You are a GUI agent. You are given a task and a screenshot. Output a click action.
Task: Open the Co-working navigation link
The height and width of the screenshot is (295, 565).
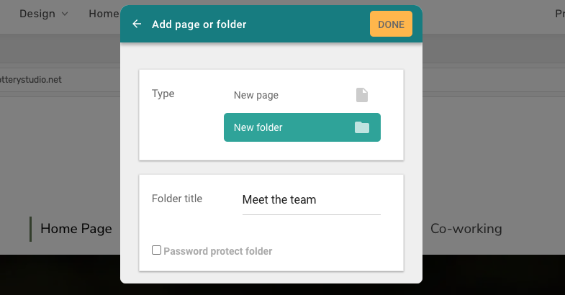pyautogui.click(x=466, y=229)
